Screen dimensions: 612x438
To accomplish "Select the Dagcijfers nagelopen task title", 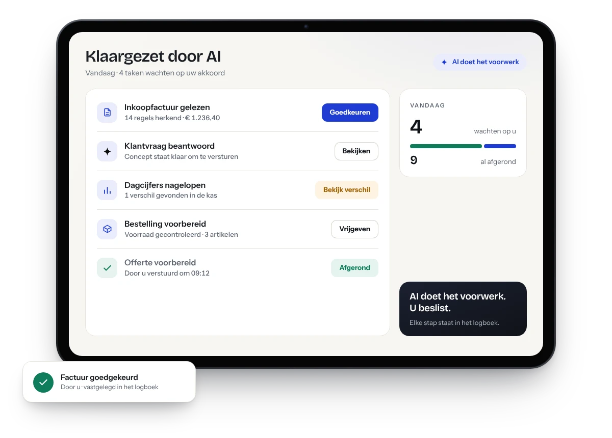I will coord(165,185).
